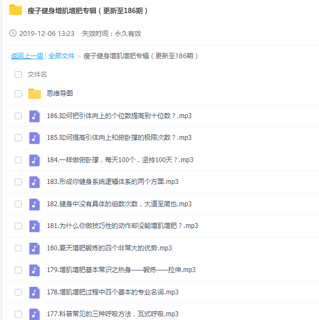
Task: Click the large yellow folder icon at top
Action: 15,10
